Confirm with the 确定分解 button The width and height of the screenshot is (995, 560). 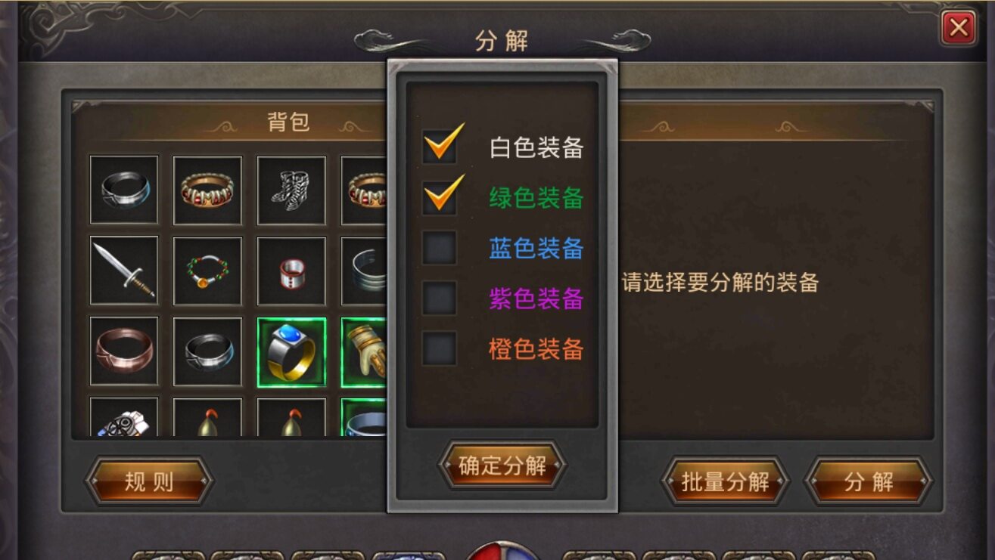pyautogui.click(x=502, y=466)
